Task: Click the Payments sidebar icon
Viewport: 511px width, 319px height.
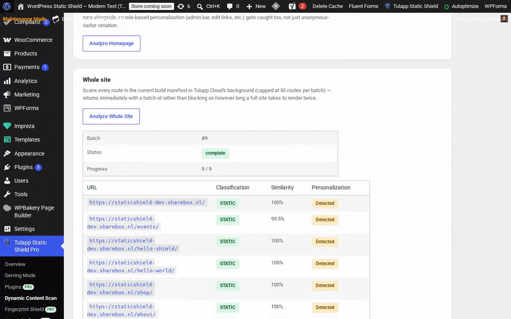Action: tap(7, 67)
